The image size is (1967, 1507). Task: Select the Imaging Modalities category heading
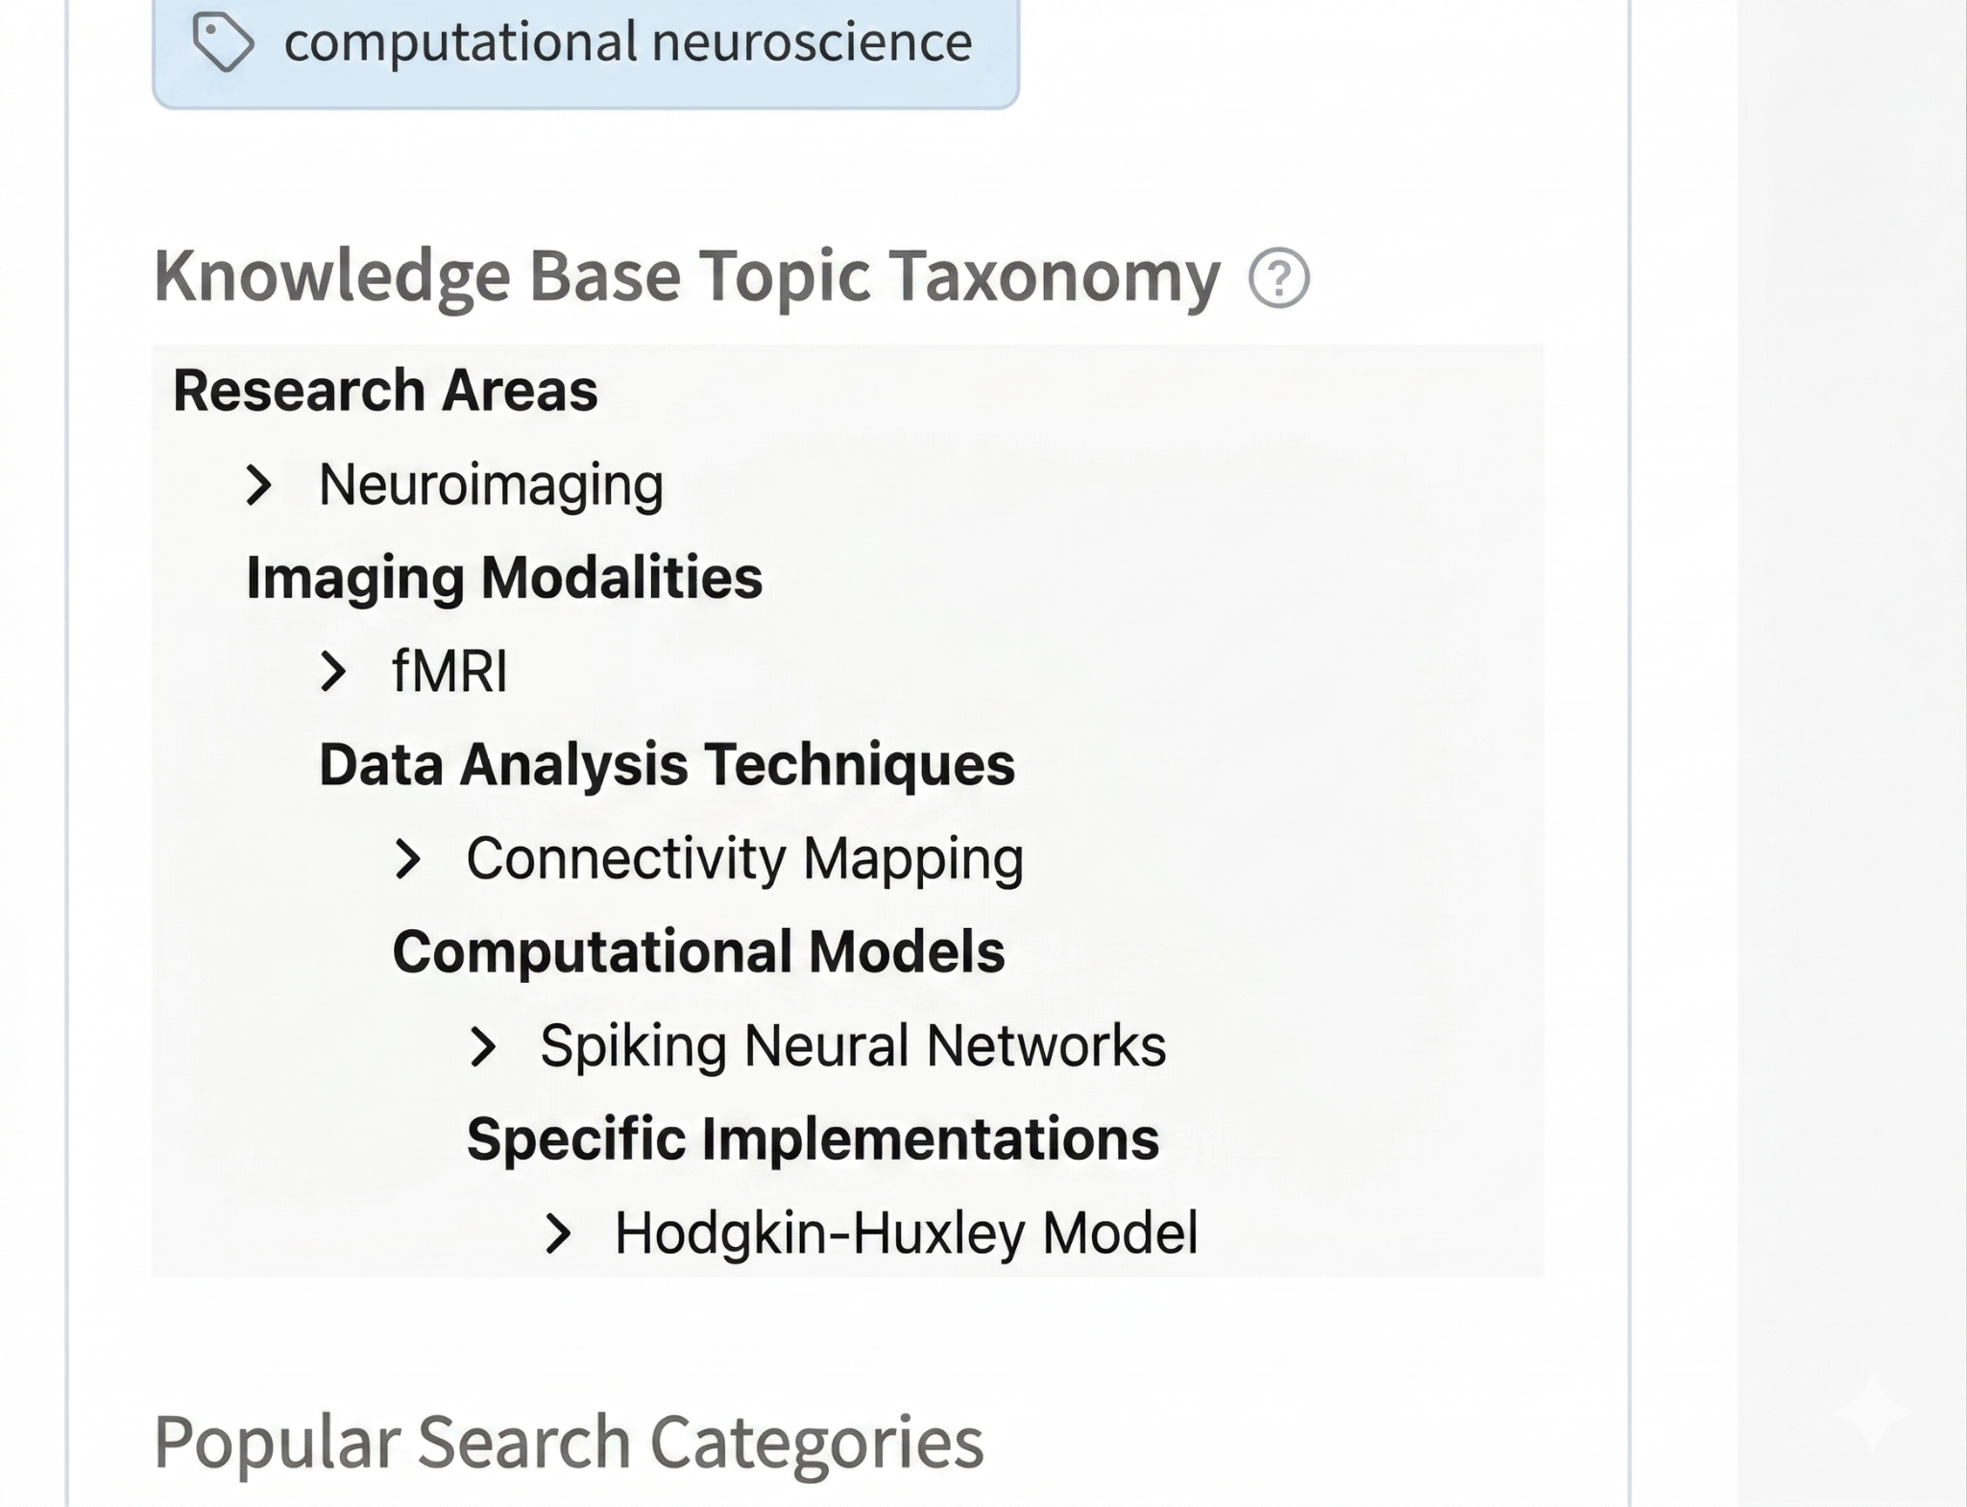click(504, 578)
